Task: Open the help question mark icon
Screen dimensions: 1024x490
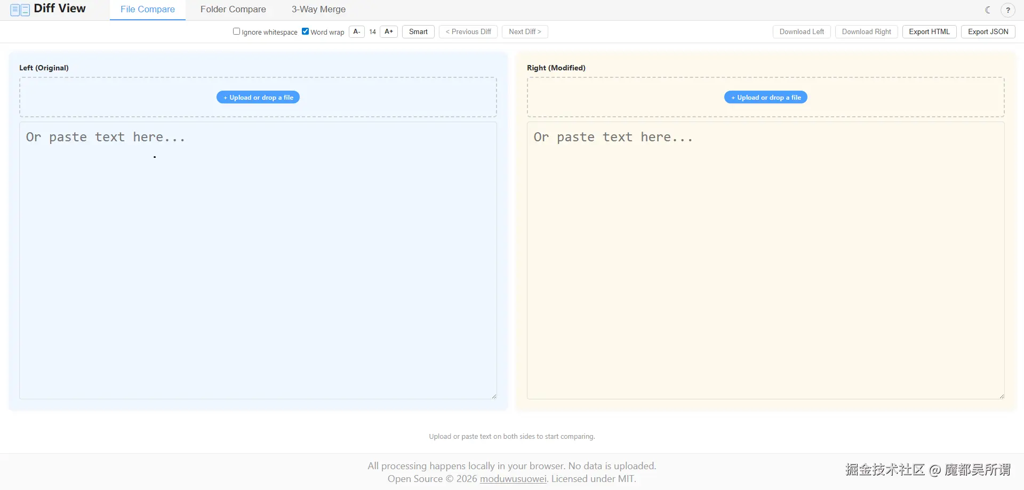Action: (x=1008, y=10)
